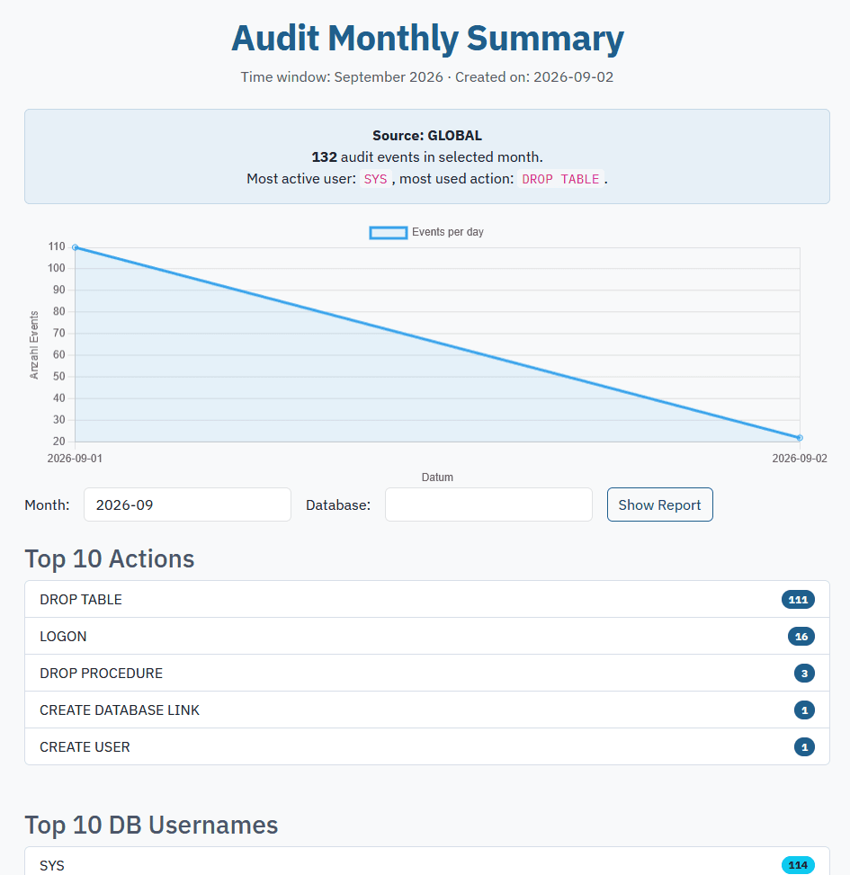
Task: Click the 2026-09-01 axis label
Action: 75,458
